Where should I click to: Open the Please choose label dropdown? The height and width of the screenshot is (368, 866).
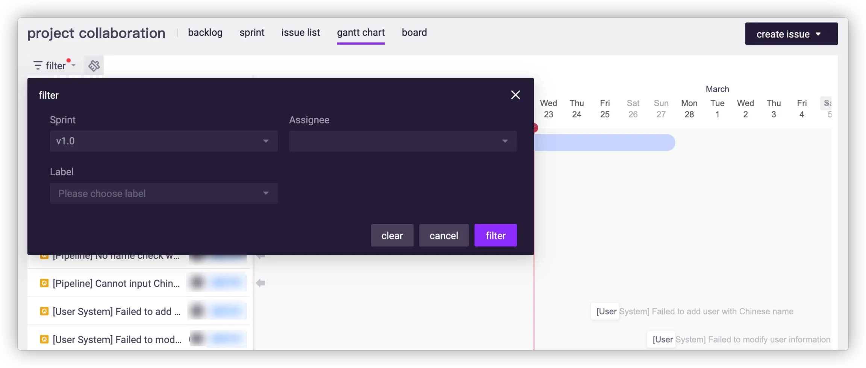[x=164, y=193]
